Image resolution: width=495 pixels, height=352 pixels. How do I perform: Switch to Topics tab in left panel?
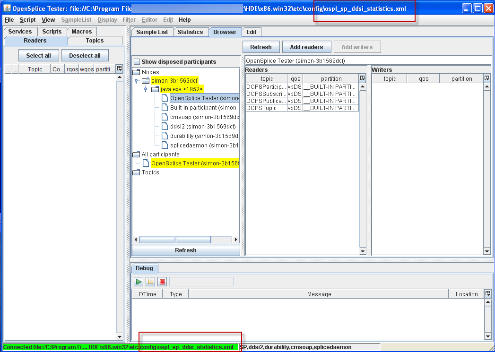95,41
